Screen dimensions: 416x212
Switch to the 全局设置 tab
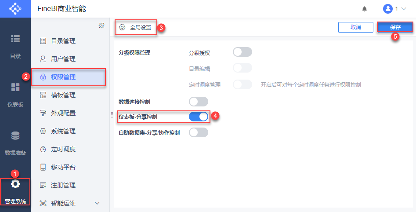click(136, 27)
